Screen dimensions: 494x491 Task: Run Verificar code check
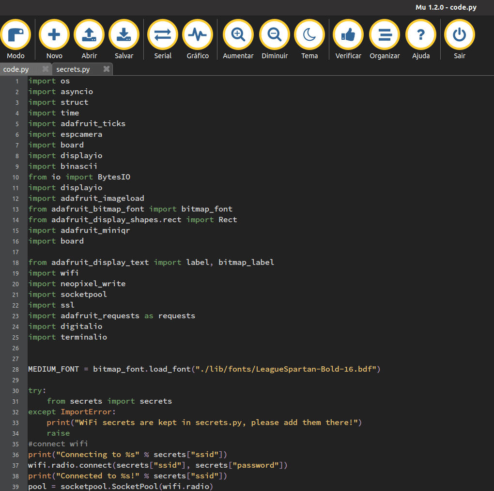tap(348, 35)
